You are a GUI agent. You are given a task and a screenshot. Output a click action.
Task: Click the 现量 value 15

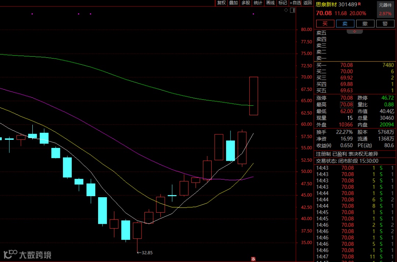tap(350, 118)
